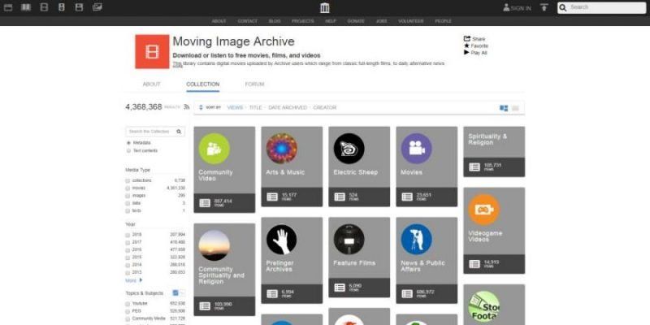The height and width of the screenshot is (325, 650).
Task: Click the Share icon
Action: tap(467, 38)
